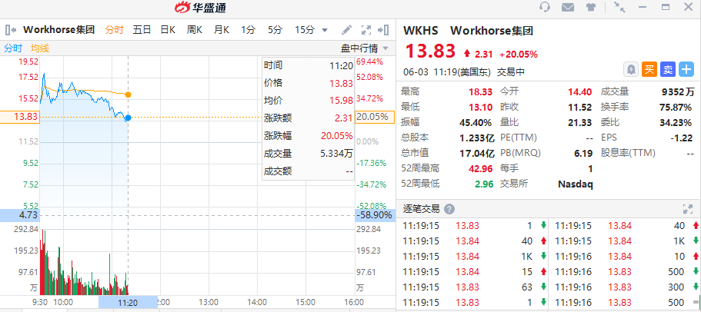701x312 pixels.
Task: Click the 11:20 time axis marker
Action: tap(128, 303)
